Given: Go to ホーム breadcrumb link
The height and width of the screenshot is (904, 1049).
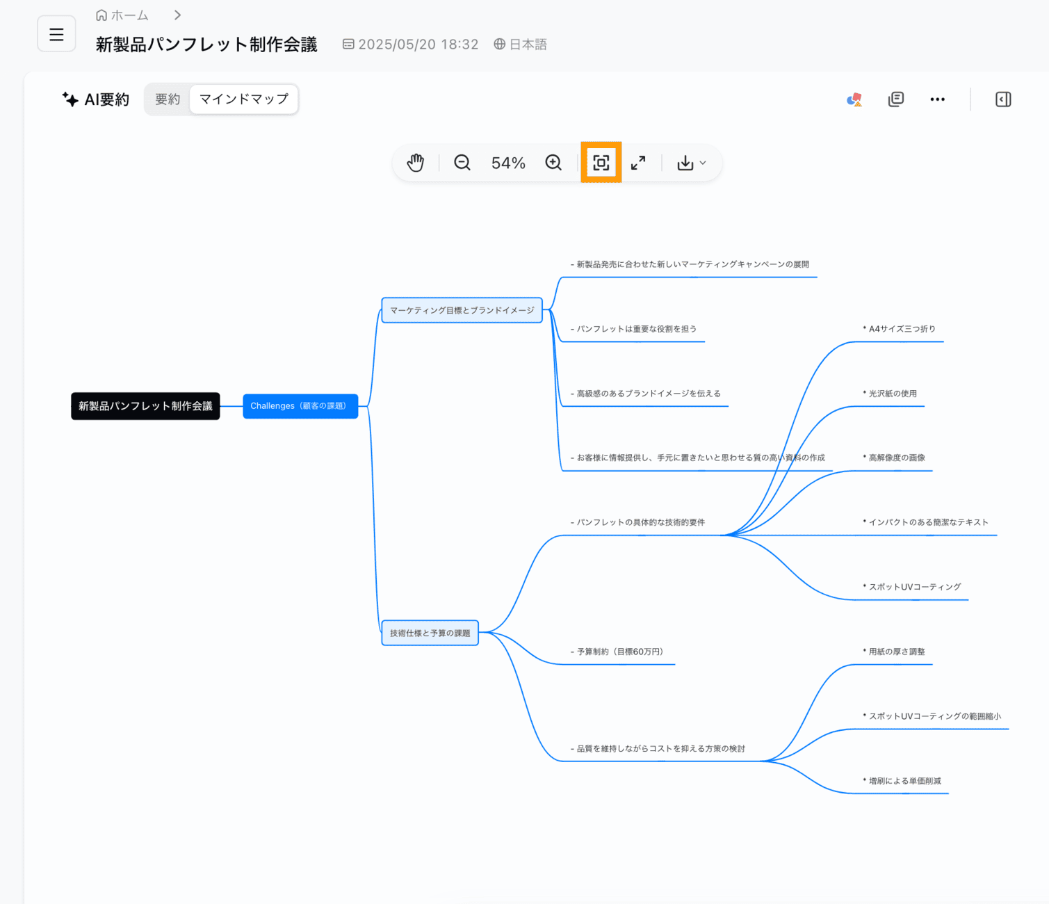Looking at the screenshot, I should coord(122,15).
